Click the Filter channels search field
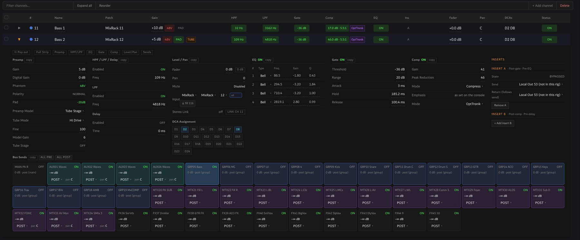580x240 pixels. click(x=38, y=5)
